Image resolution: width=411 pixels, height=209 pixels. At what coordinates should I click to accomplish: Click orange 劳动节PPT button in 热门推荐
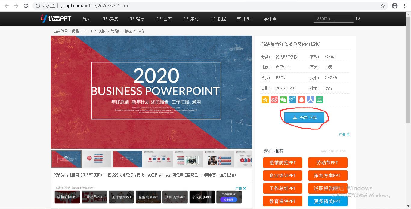(x=328, y=162)
